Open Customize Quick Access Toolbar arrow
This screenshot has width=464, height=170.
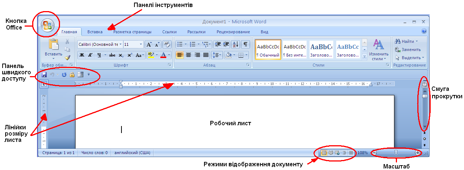pos(89,75)
